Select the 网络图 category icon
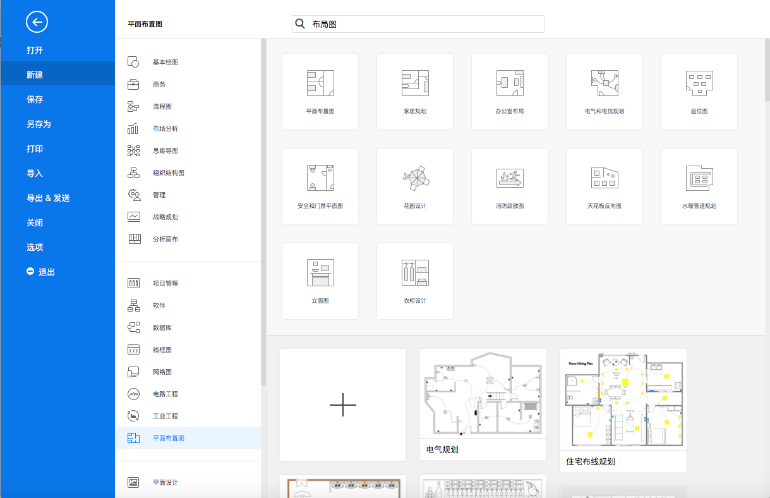 click(x=133, y=372)
